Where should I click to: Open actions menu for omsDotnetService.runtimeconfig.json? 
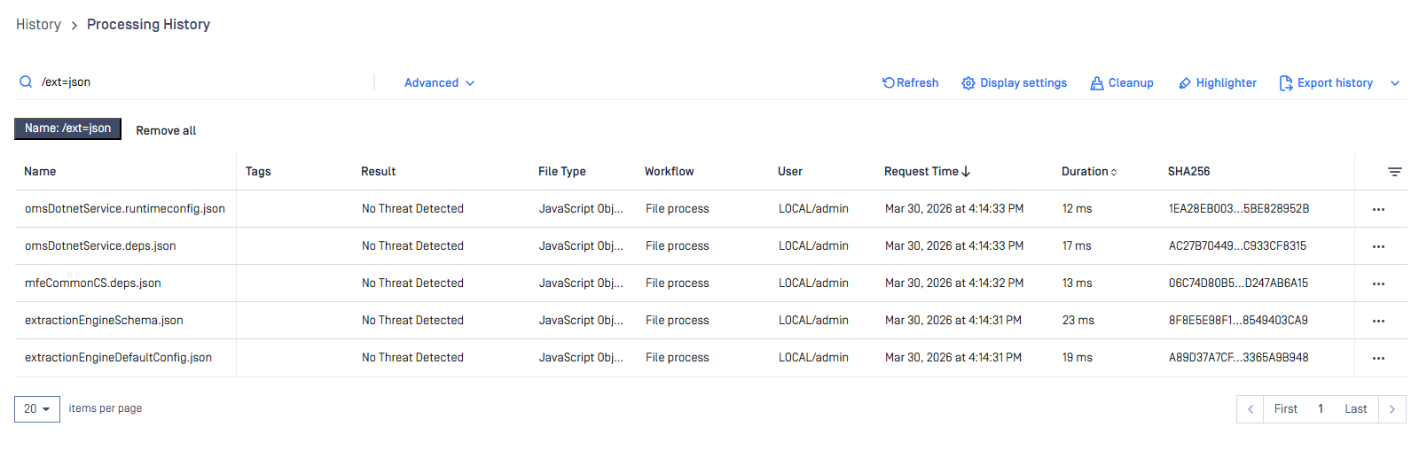(1378, 209)
